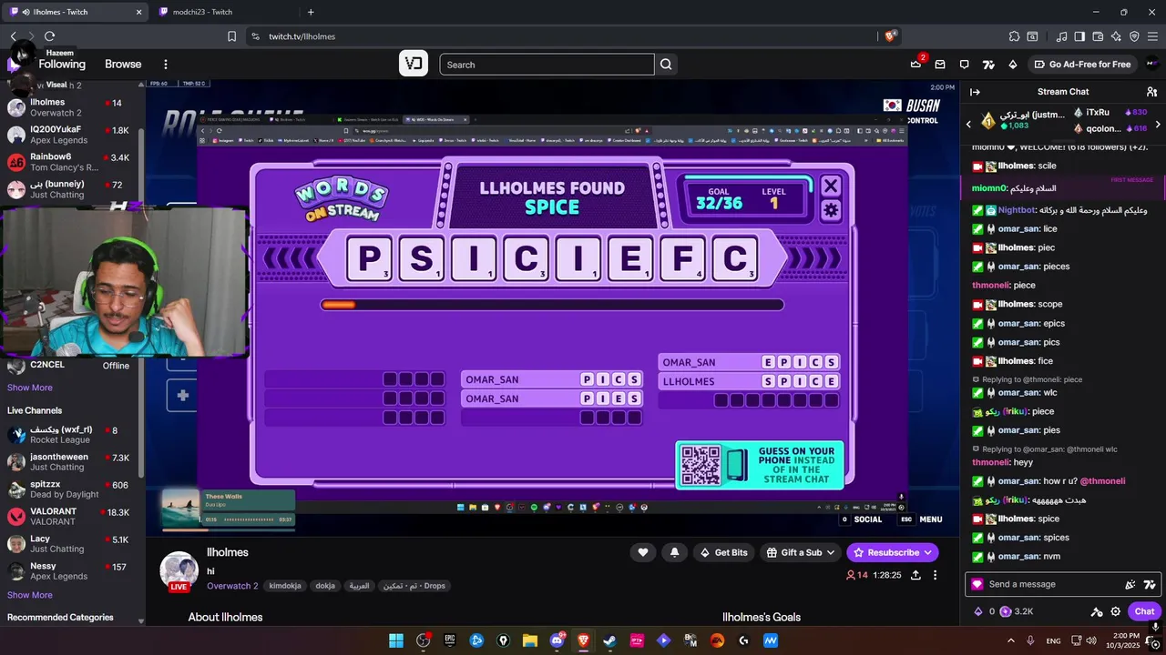Screen dimensions: 1166x655
Task: Open chat settings gear icon
Action: pyautogui.click(x=1116, y=611)
